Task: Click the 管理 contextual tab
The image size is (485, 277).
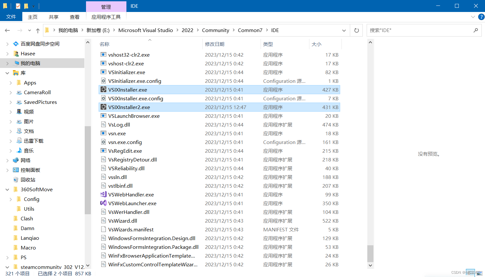Action: [x=106, y=6]
